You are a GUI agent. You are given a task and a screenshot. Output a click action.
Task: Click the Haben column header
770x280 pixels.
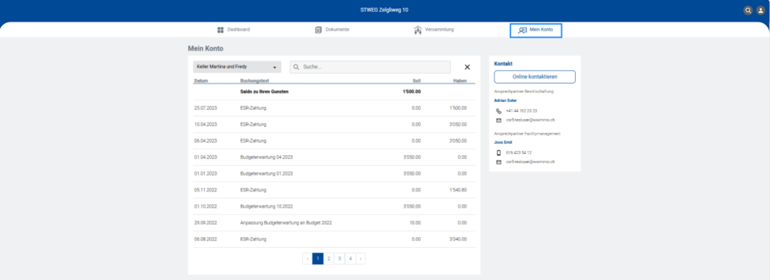[x=460, y=80]
